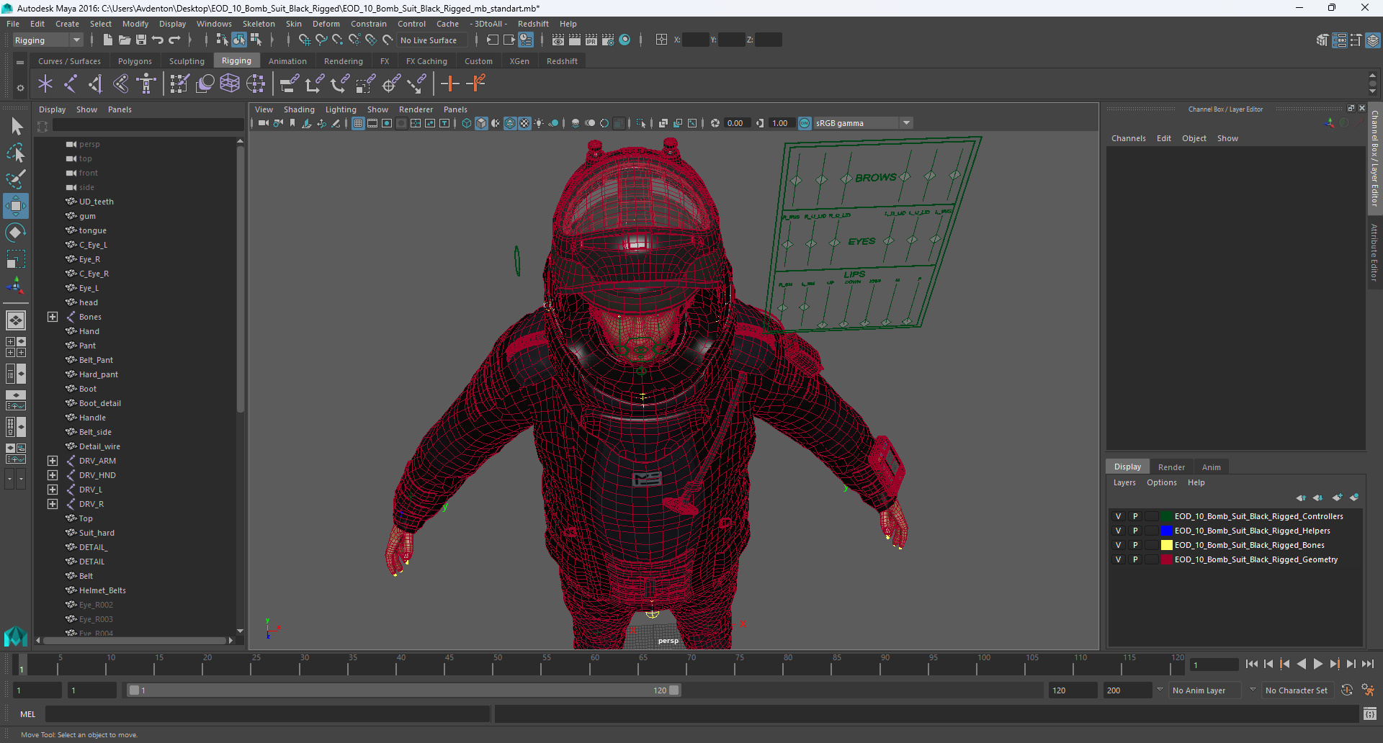The width and height of the screenshot is (1383, 743).
Task: Open the Rigging menu set dropdown
Action: click(x=48, y=40)
